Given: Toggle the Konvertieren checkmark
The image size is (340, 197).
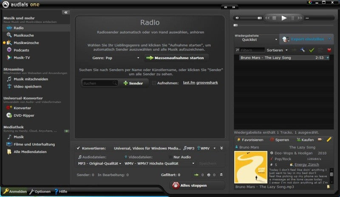Looking at the screenshot, I should coord(78,148).
